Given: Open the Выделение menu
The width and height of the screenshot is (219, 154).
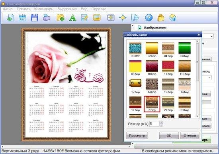Looking at the screenshot, I should (x=67, y=9).
